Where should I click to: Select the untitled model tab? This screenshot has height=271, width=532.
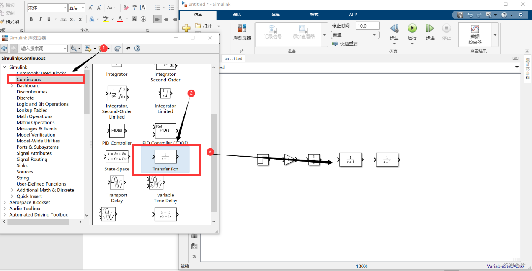pos(233,59)
